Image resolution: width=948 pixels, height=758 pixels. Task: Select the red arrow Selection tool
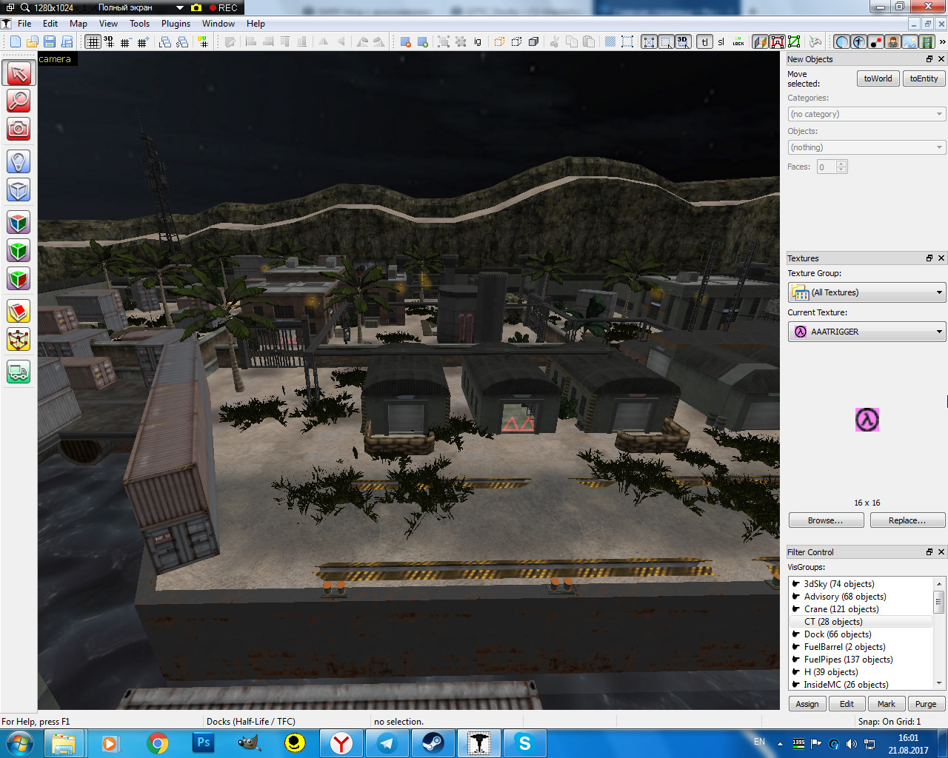[x=19, y=73]
